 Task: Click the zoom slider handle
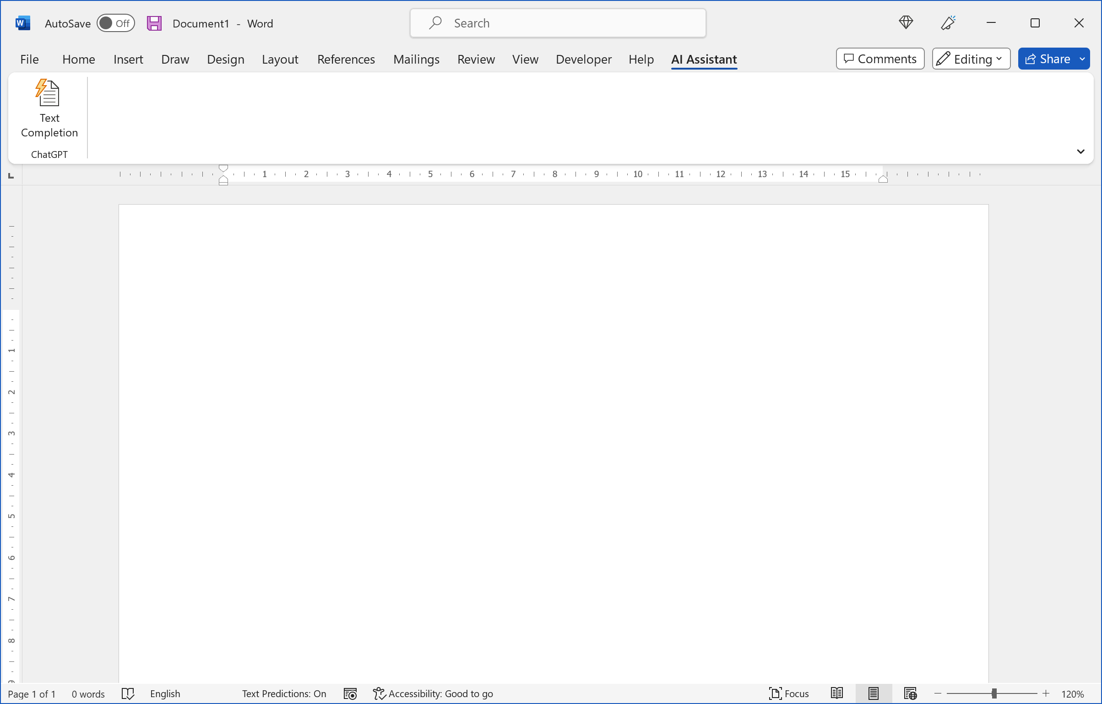click(x=993, y=693)
